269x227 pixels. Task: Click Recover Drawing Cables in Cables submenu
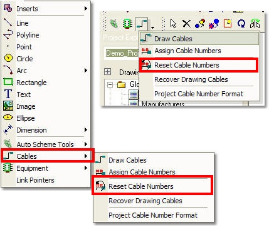[x=154, y=201]
